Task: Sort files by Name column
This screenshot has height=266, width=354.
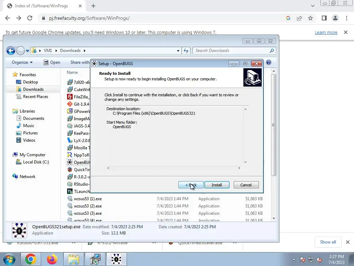Action: pyautogui.click(x=72, y=72)
